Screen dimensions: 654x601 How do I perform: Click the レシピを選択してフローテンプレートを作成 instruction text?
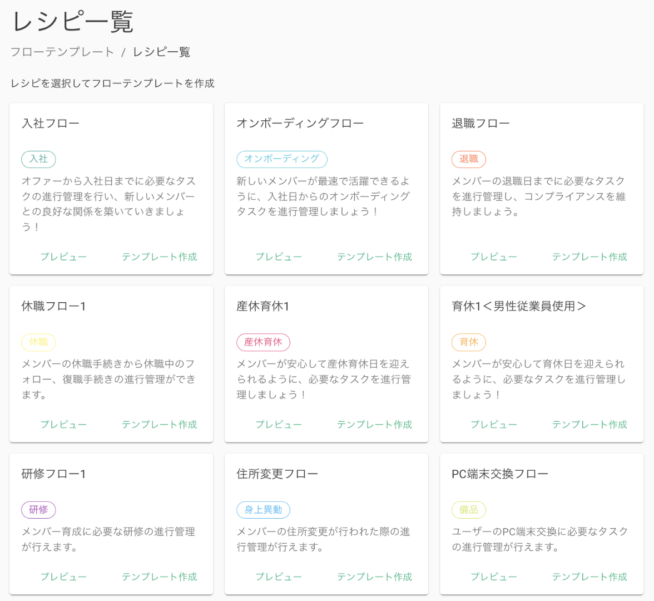pyautogui.click(x=112, y=83)
